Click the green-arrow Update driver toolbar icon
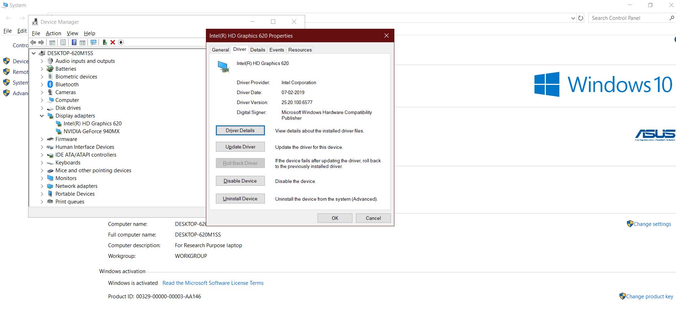 105,42
